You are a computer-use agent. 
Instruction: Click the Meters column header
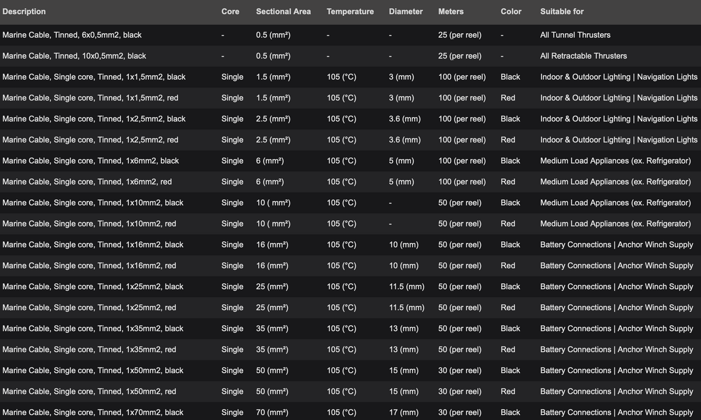tap(451, 12)
